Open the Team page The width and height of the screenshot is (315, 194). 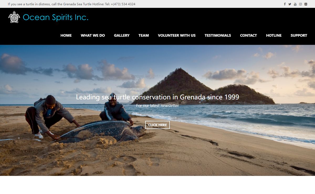point(144,35)
